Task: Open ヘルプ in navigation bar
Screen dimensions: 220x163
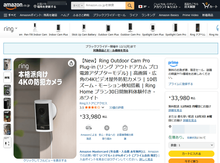Action: 65,15
